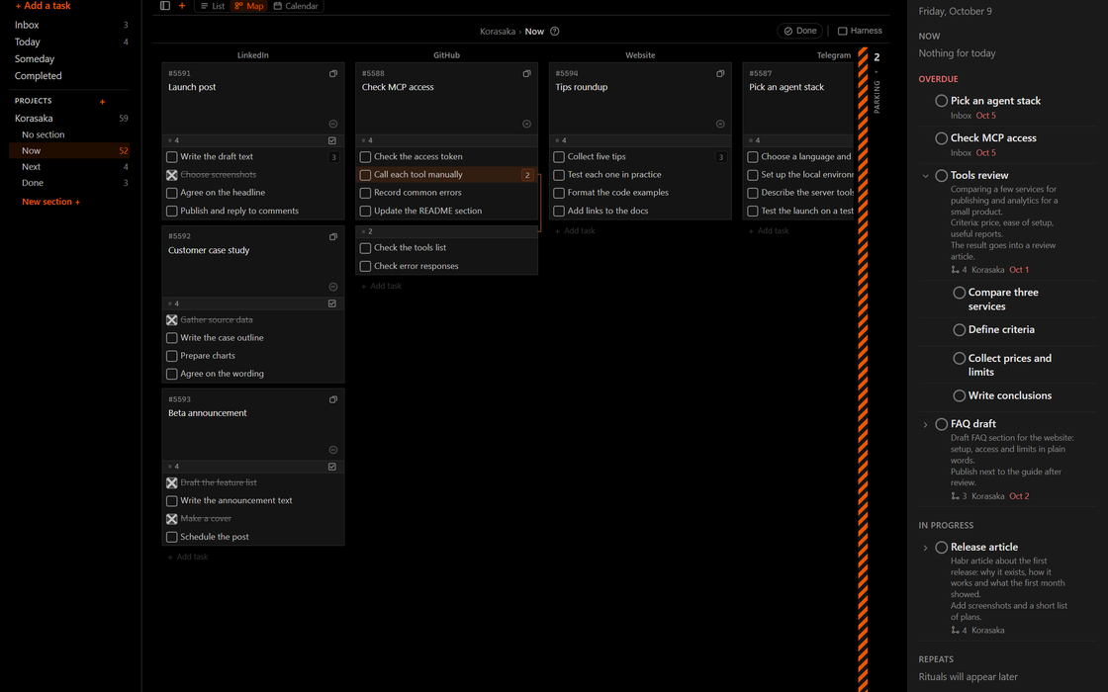Check Agree on the headline

pos(172,193)
